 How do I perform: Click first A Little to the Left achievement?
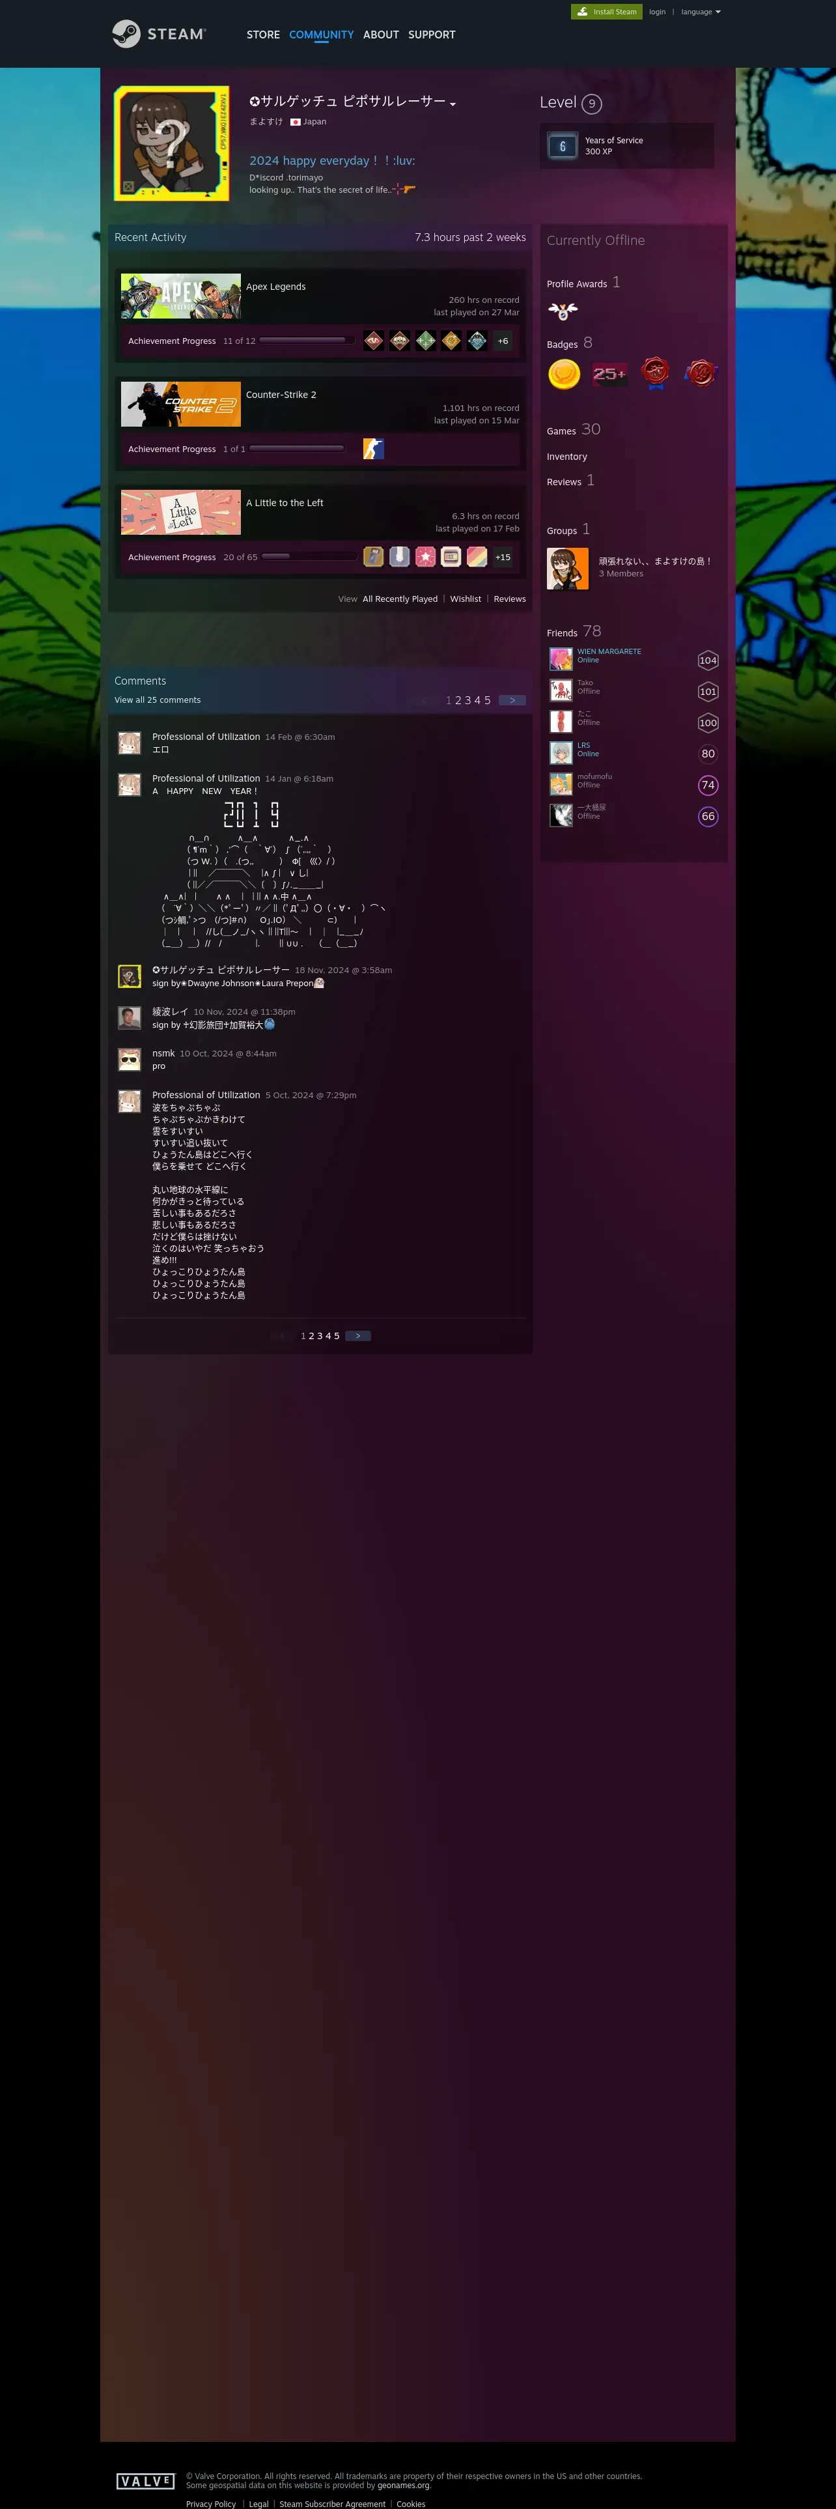tap(374, 557)
